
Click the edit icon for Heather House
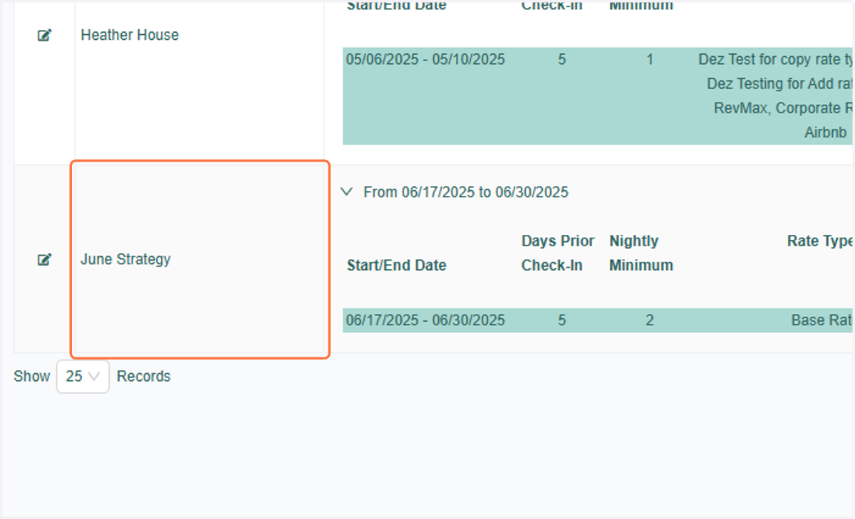(x=44, y=35)
